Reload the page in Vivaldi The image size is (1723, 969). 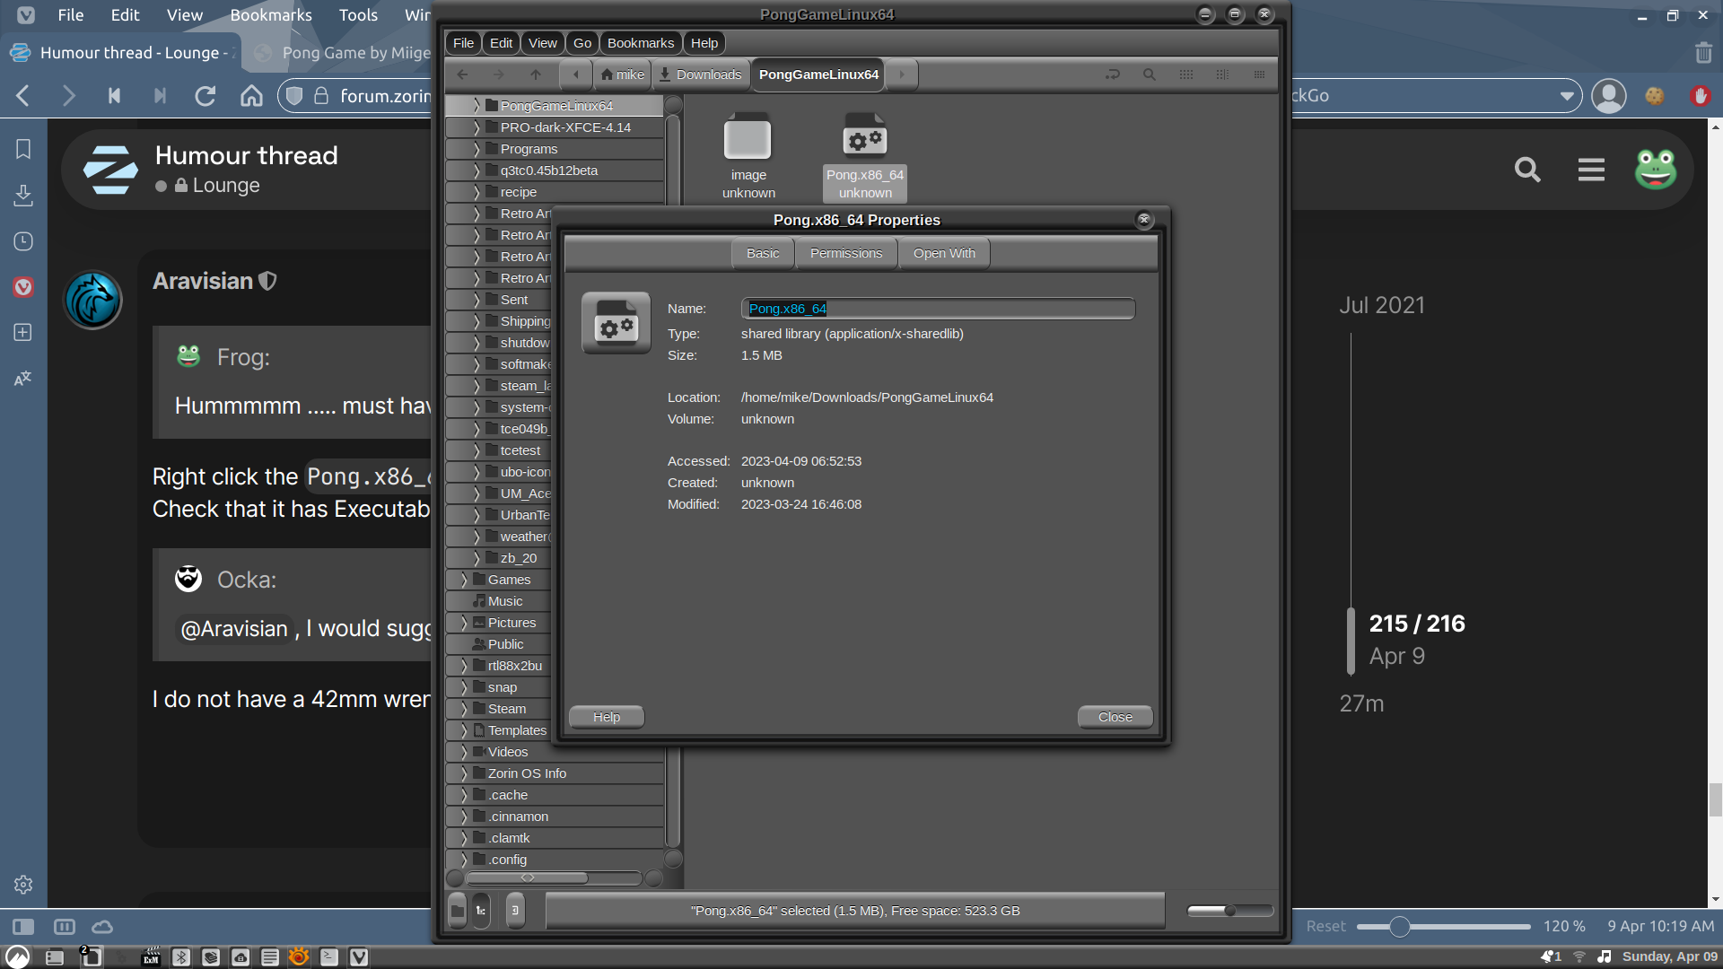[x=205, y=96]
